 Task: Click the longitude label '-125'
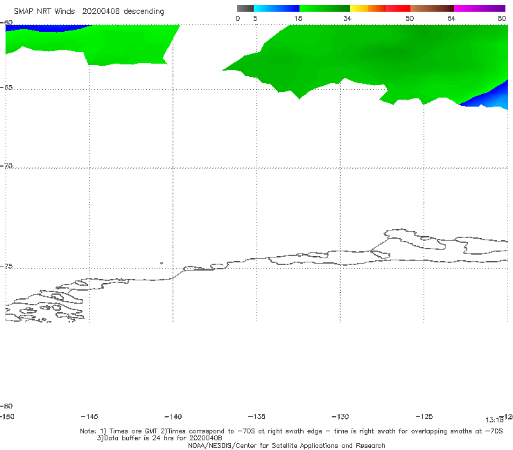424,416
